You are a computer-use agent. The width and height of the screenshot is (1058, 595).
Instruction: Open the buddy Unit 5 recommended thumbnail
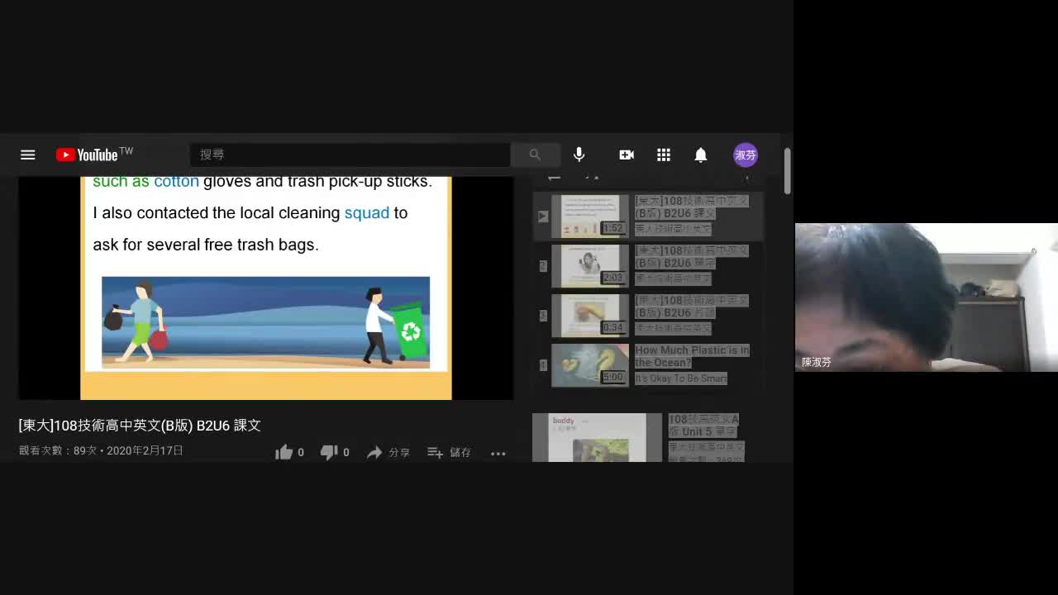pos(597,437)
